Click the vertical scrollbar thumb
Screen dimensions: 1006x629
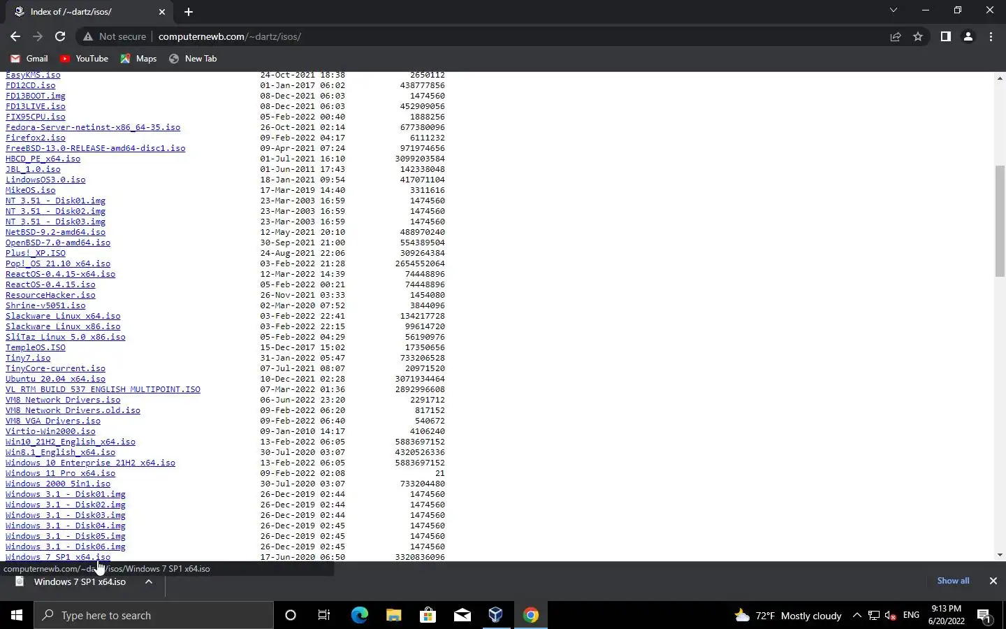(1000, 221)
